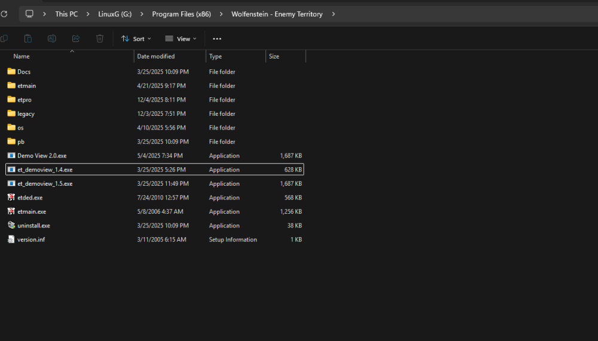598x341 pixels.
Task: Expand the chevron after Wolfenstein - Enemy Territory
Action: click(x=333, y=14)
